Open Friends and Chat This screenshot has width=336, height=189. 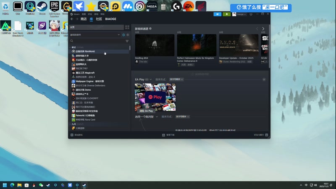click(261, 135)
